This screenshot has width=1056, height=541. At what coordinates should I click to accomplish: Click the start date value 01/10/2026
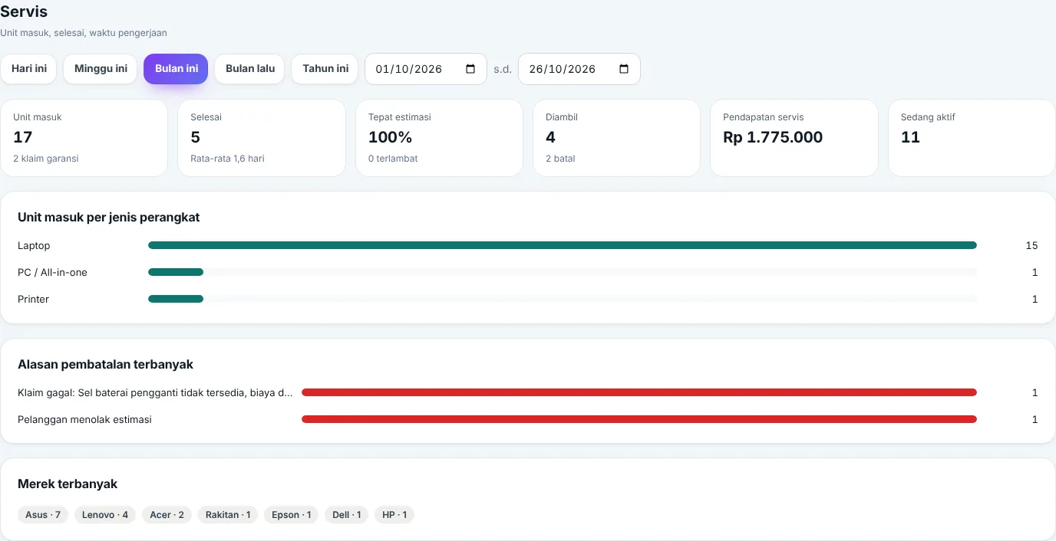pyautogui.click(x=409, y=69)
